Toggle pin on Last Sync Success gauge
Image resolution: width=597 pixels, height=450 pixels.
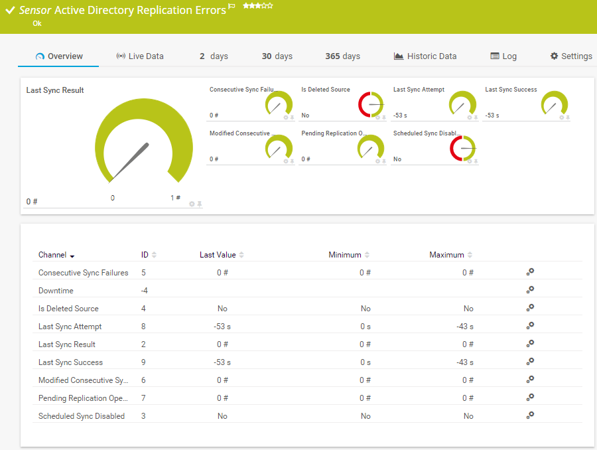[568, 117]
